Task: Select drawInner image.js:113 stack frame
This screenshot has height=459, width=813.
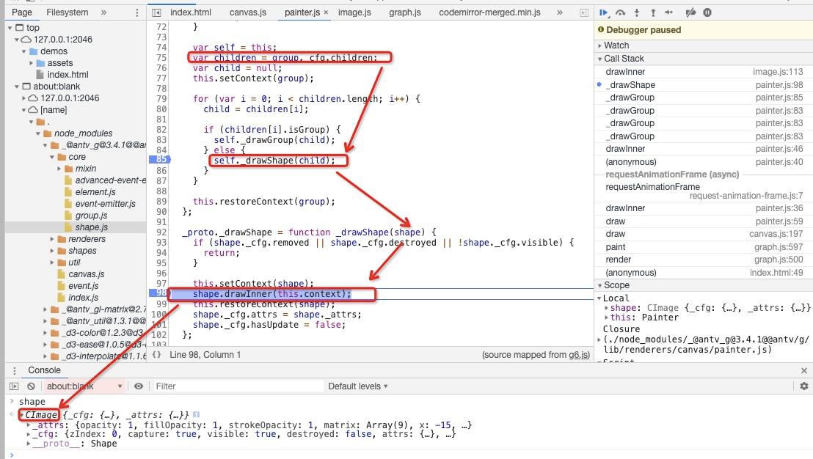Action: 703,72
